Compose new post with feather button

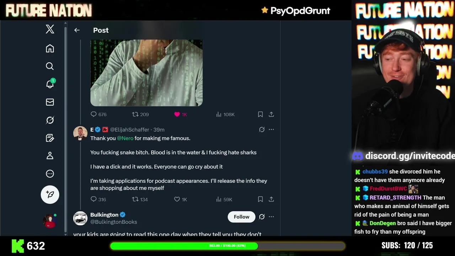tap(50, 194)
